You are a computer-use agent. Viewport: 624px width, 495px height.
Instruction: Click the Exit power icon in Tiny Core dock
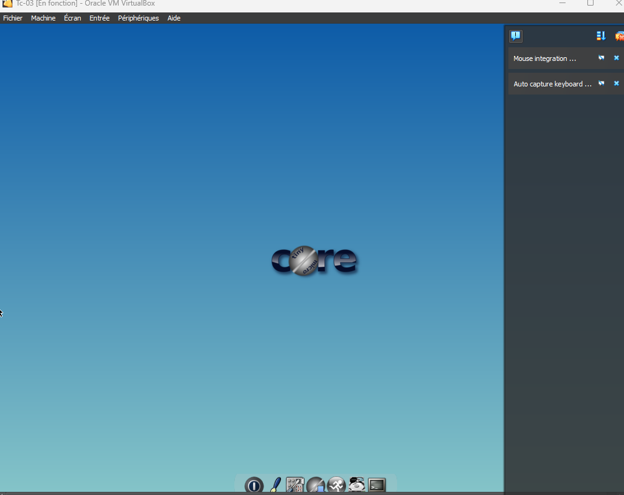(x=254, y=485)
